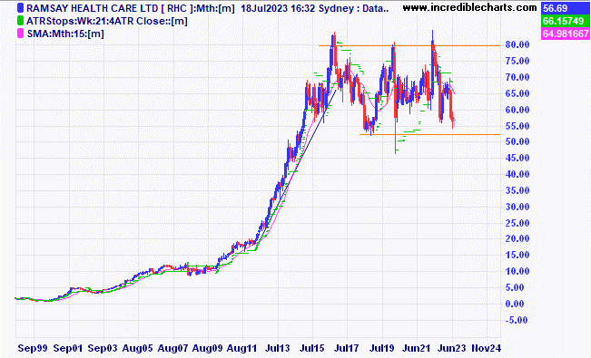Click the 70.00 price axis label

click(517, 77)
